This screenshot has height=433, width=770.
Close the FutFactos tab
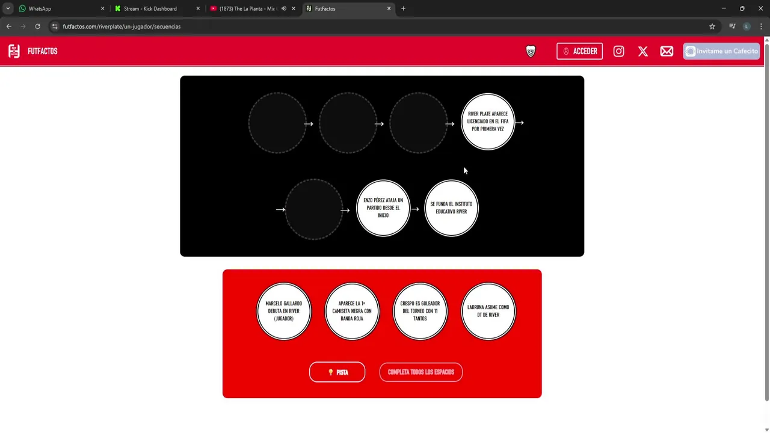(389, 8)
